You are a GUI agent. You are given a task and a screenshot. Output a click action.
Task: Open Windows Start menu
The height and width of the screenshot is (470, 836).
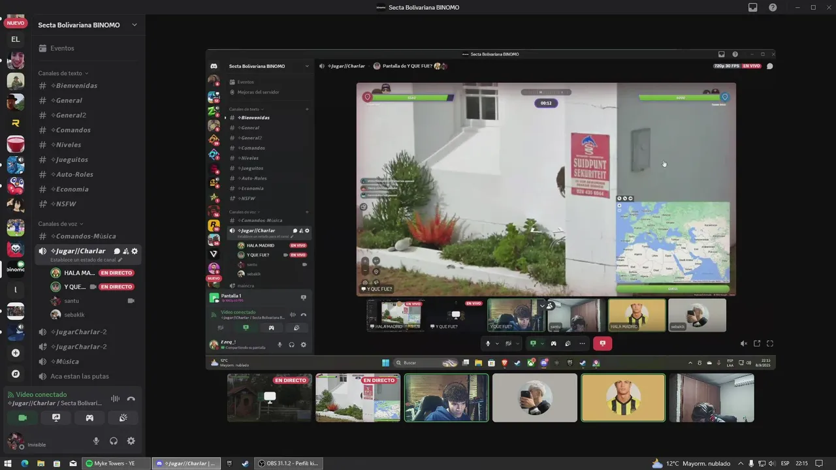click(x=8, y=463)
